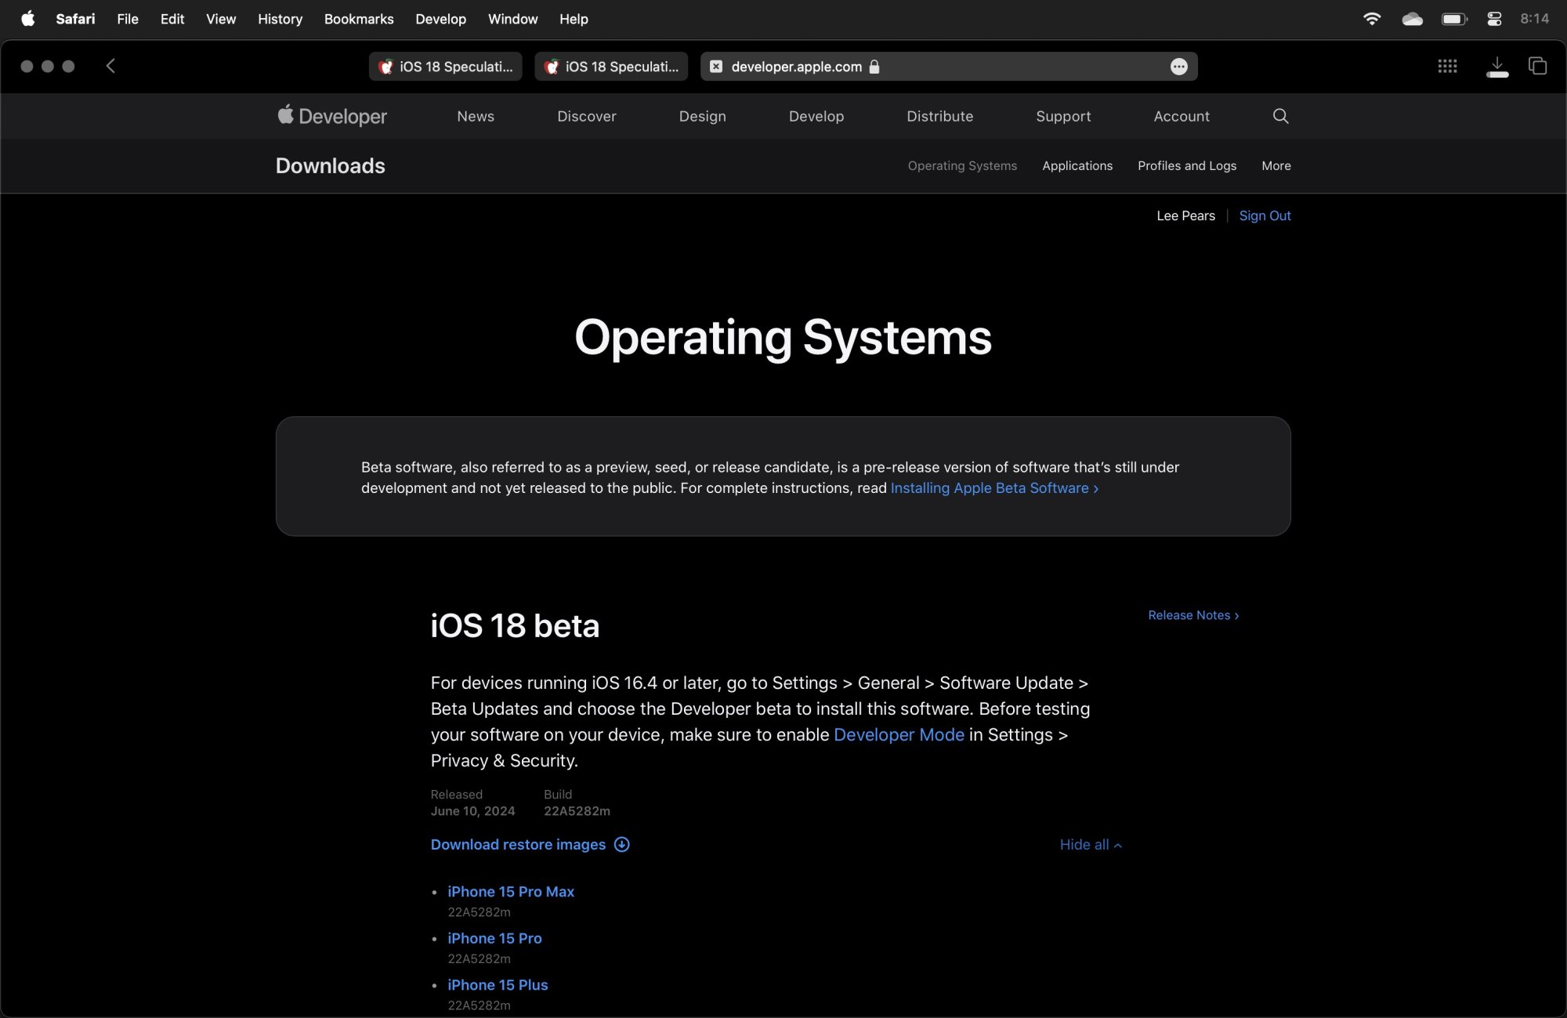Click the close icon on developer.apple.com tab
The width and height of the screenshot is (1567, 1018).
[716, 67]
